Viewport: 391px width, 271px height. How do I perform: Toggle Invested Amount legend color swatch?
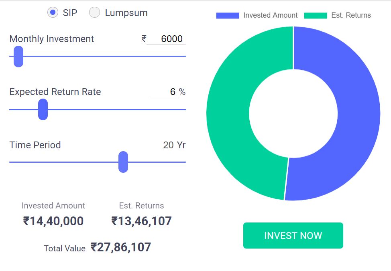coord(227,16)
